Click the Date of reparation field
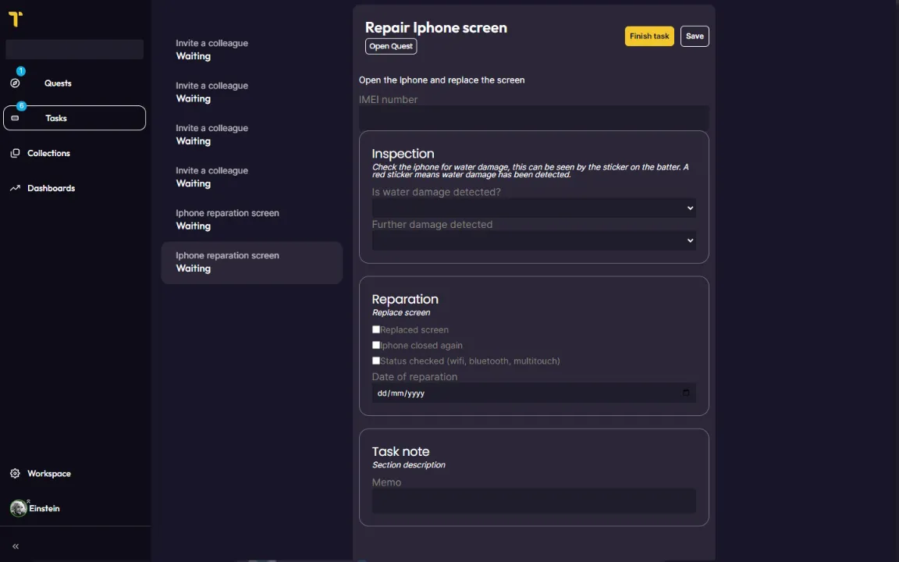This screenshot has width=899, height=562. tap(534, 393)
